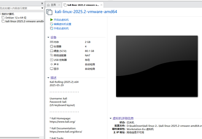Click the 80.1 GB disk value
Screen dimensions: 202x139
(x=89, y=51)
